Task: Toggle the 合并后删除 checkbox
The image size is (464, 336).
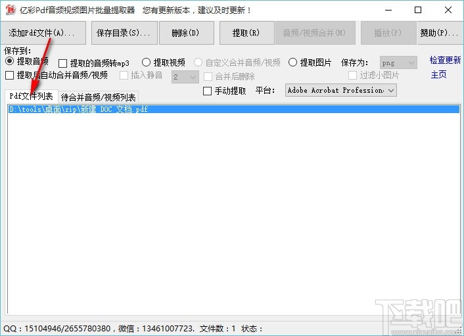Action: [208, 76]
